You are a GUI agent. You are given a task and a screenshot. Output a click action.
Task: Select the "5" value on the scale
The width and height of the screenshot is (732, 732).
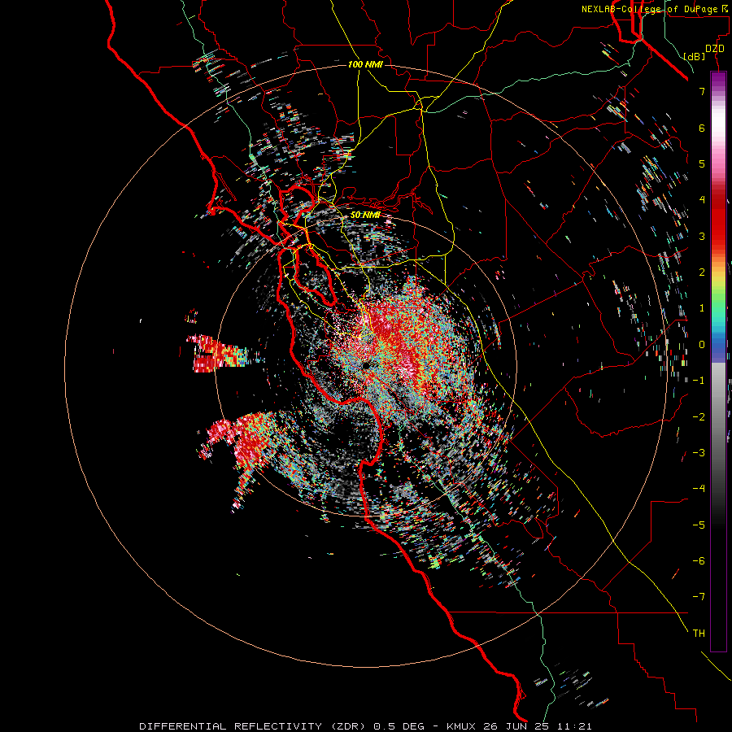(702, 163)
